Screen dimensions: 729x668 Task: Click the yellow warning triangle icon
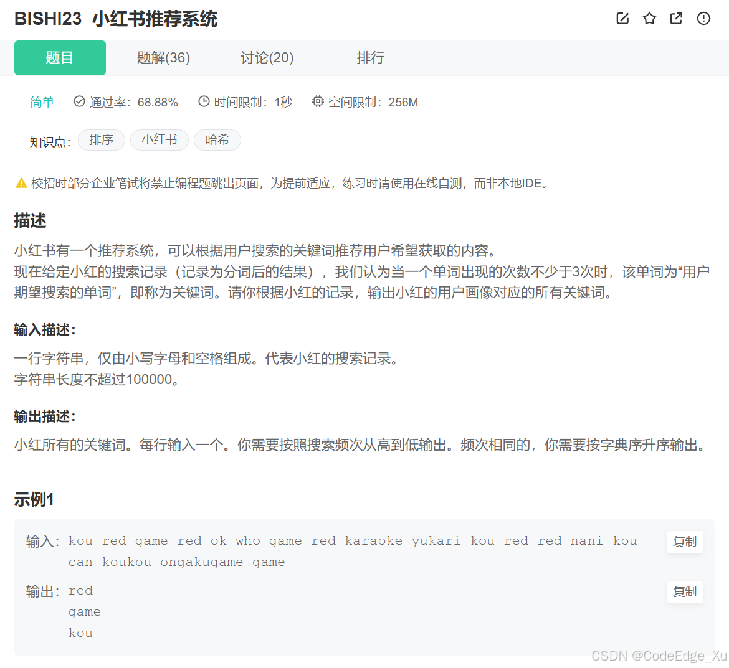coord(21,182)
